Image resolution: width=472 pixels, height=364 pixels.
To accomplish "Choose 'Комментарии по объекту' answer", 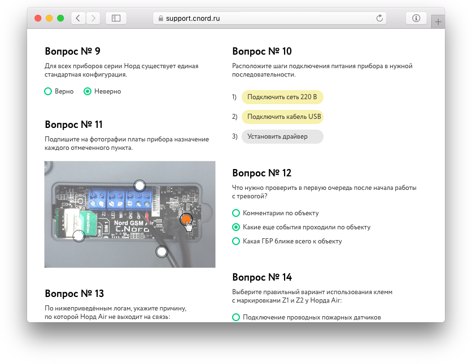I will coord(276,213).
